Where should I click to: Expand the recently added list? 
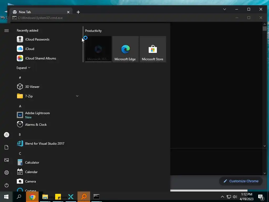(x=23, y=68)
